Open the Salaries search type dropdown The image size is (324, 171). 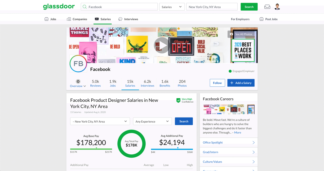point(172,7)
